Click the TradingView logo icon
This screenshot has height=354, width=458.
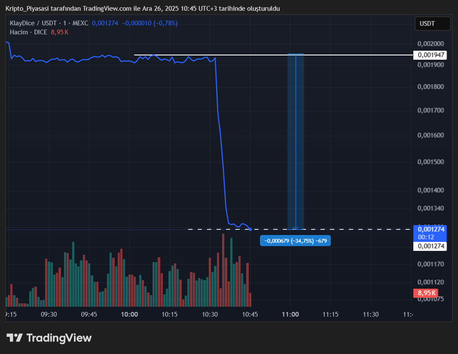(15, 338)
